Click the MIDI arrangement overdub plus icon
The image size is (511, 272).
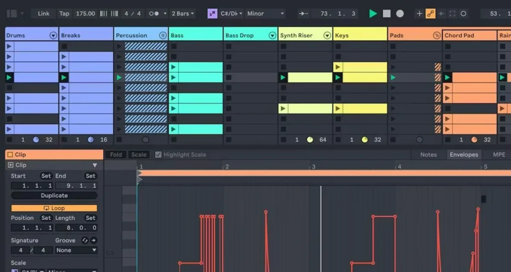[x=419, y=13]
